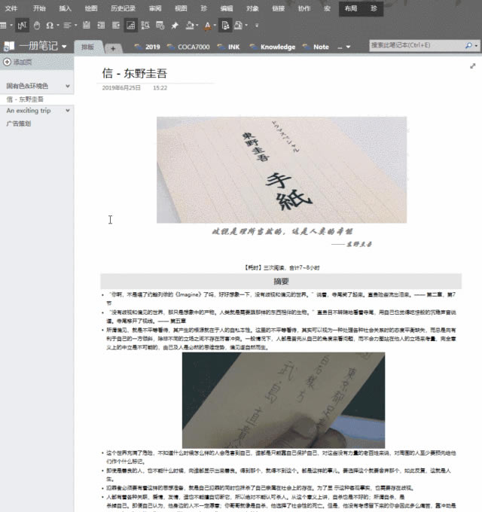Screen dimensions: 482x512
Task: Open the page lock dropdown arrow
Action: pyautogui.click(x=246, y=25)
